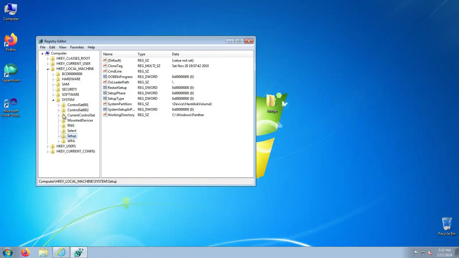Expand the HKEY_CURRENT_USER key
Viewport: 459px width, 258px height.
point(48,64)
